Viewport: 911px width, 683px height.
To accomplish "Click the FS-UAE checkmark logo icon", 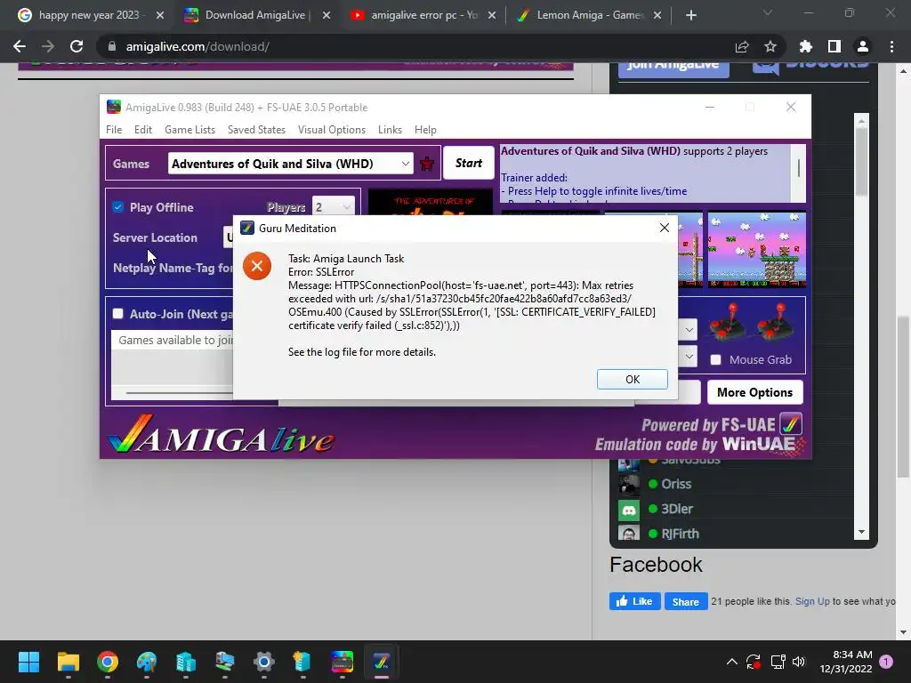I will [790, 424].
